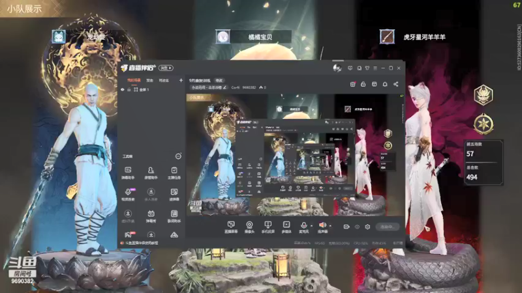
Task: Click the FPS:60 status bar entry
Action: point(320,243)
